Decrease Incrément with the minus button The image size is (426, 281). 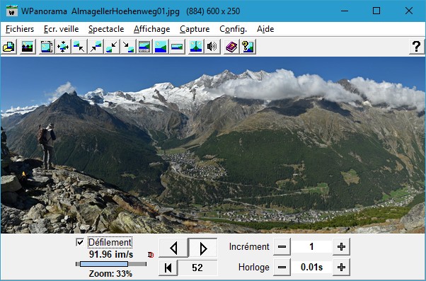(282, 247)
